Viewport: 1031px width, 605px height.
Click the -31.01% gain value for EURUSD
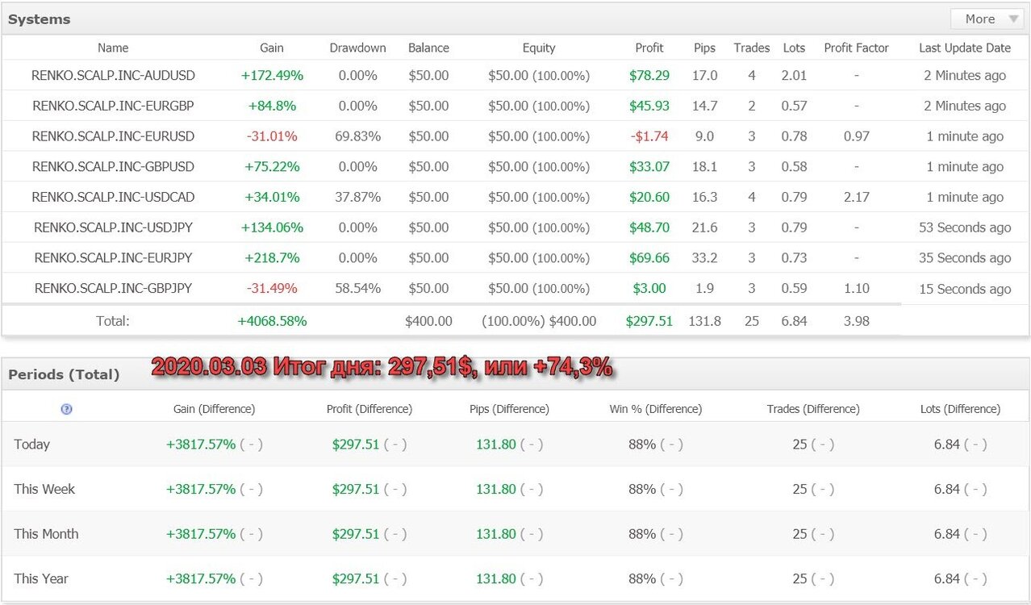tap(272, 136)
